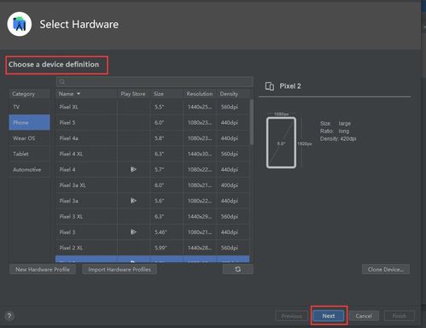Click the refresh icon button below the table
Screen dimensions: 426x328
[237, 269]
